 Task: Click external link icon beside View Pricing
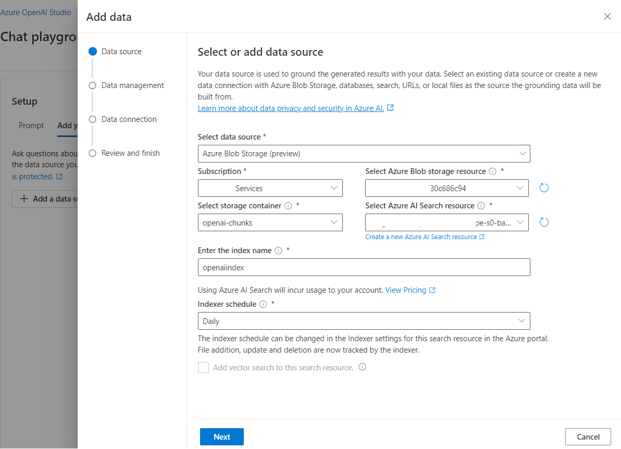click(432, 290)
